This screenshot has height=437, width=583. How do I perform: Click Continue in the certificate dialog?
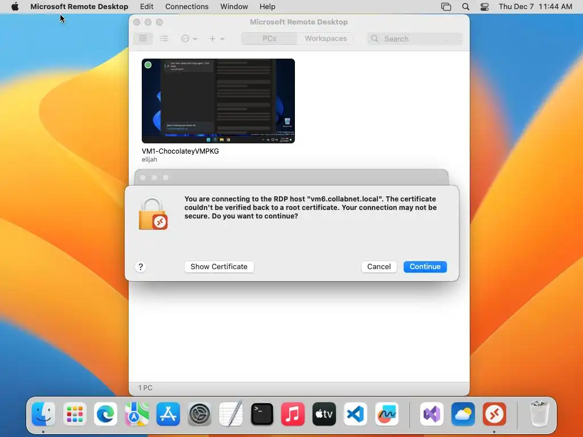425,266
